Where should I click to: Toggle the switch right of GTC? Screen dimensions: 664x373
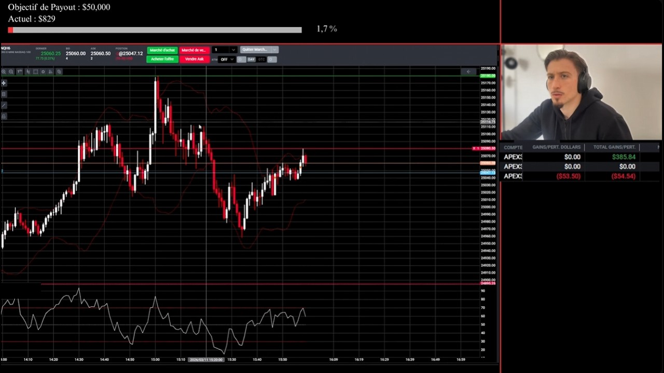point(272,60)
